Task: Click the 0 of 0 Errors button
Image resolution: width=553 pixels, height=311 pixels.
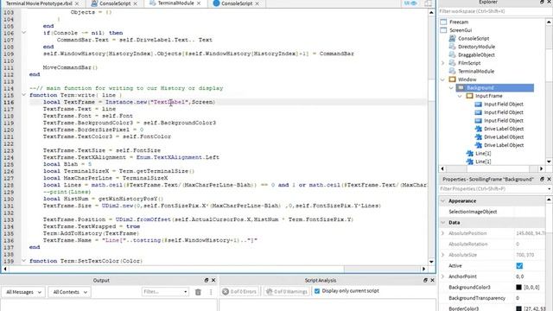Action: pos(240,291)
